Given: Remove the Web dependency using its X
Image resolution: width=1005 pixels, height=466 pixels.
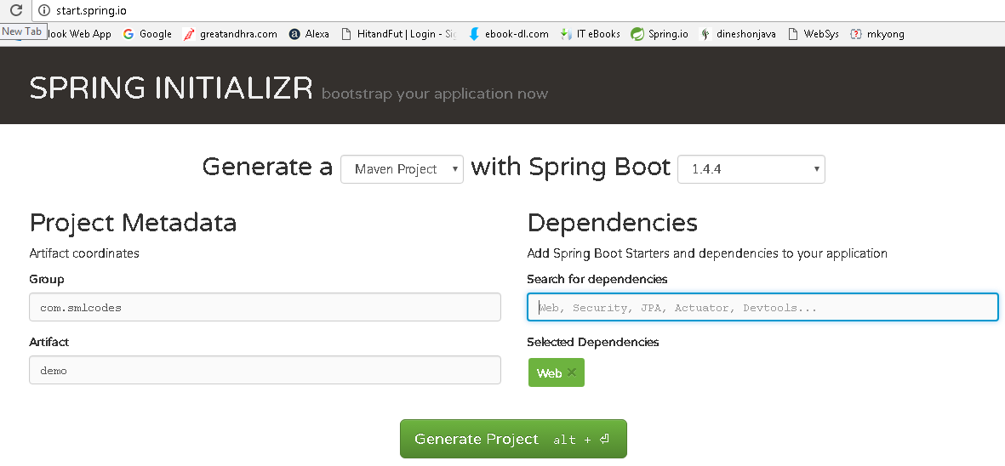Looking at the screenshot, I should coord(572,372).
